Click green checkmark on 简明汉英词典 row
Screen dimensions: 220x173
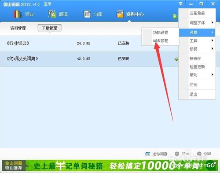pos(176,59)
